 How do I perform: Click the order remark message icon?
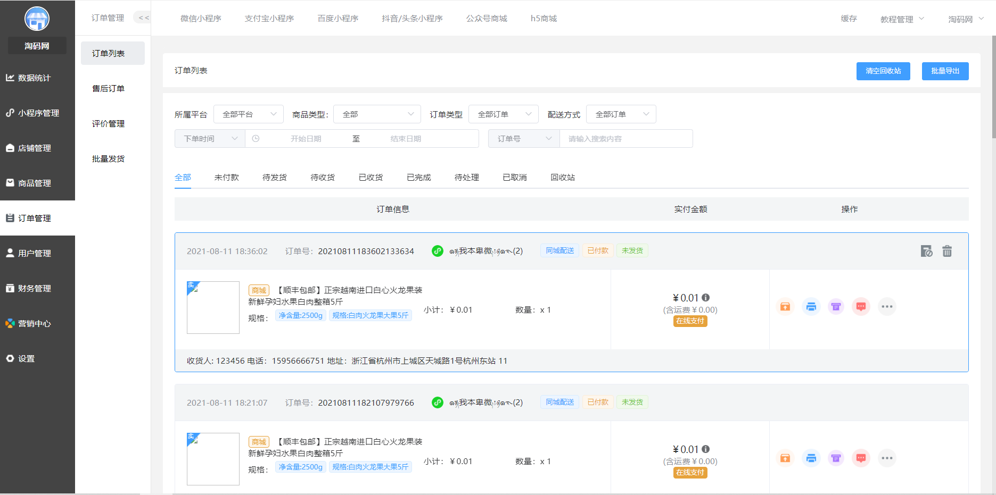tap(861, 306)
